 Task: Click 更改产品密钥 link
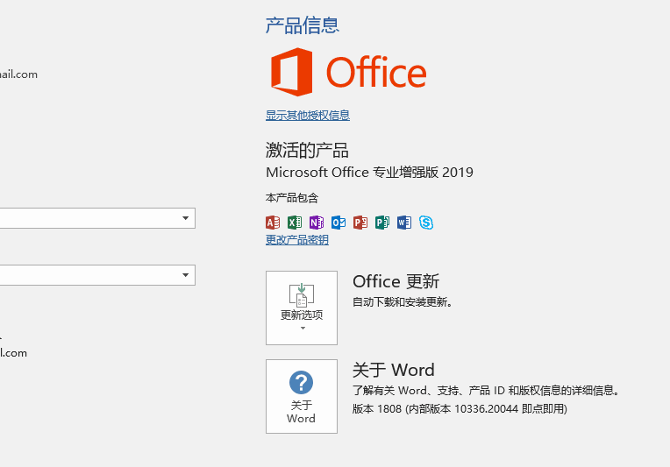click(x=297, y=240)
